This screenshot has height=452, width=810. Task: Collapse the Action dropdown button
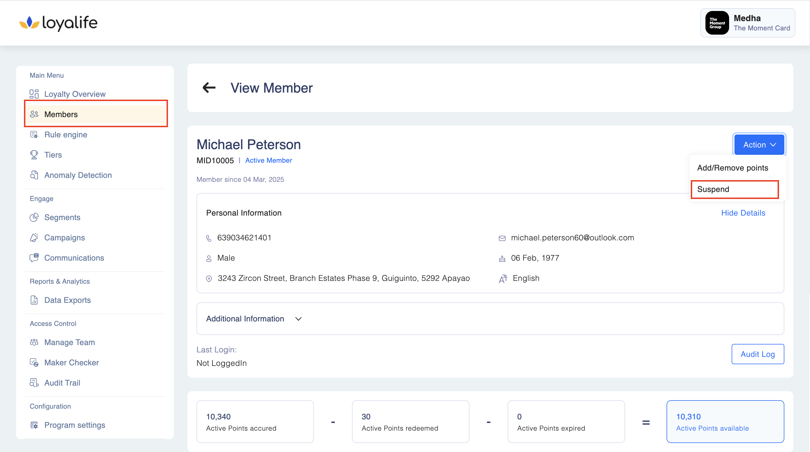click(759, 145)
